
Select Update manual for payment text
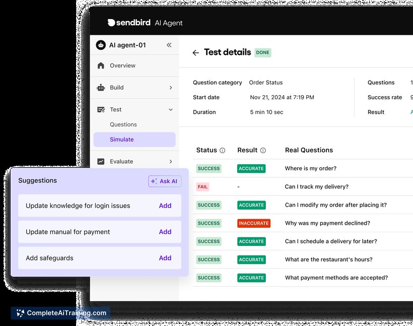pyautogui.click(x=67, y=232)
